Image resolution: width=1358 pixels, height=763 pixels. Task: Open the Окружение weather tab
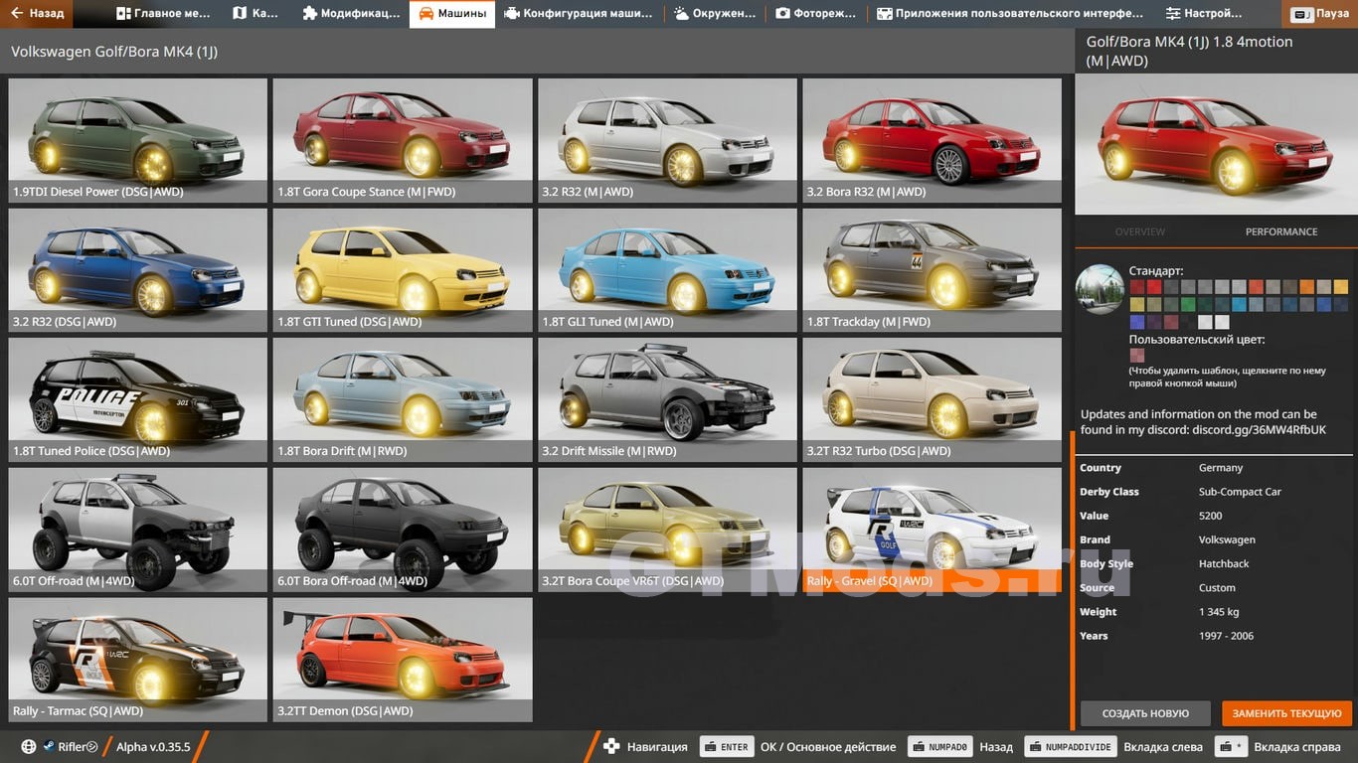[x=717, y=14]
